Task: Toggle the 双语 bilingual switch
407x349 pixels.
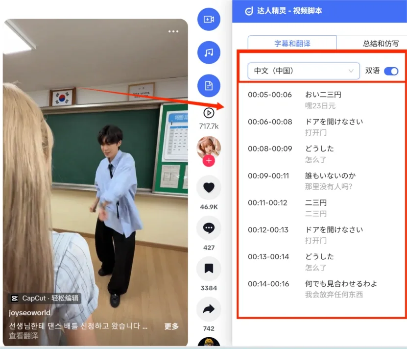Action: [390, 71]
